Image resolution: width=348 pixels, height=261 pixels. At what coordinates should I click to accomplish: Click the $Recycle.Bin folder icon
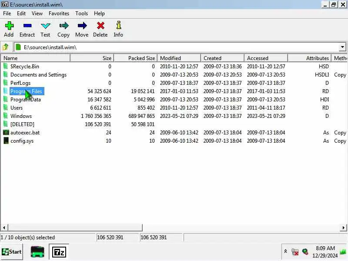coord(6,66)
